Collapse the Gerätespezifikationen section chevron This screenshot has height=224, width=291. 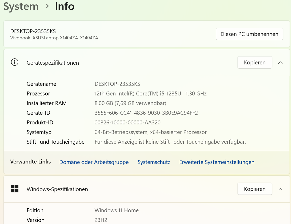pos(281,63)
